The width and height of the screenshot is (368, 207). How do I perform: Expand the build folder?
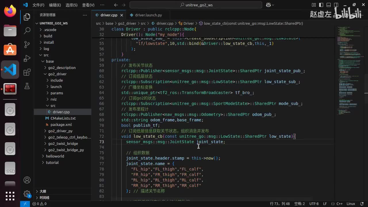(x=63, y=36)
